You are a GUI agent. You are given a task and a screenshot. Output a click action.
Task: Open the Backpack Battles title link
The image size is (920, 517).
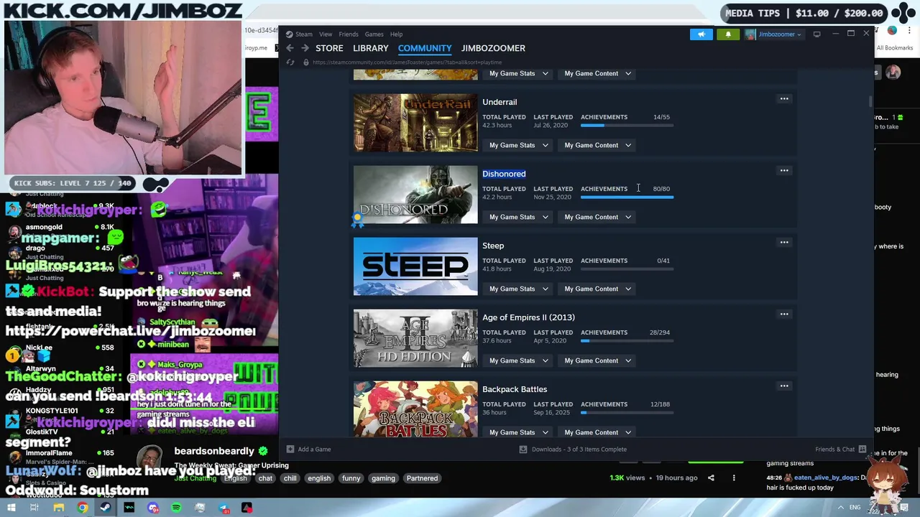pos(515,389)
